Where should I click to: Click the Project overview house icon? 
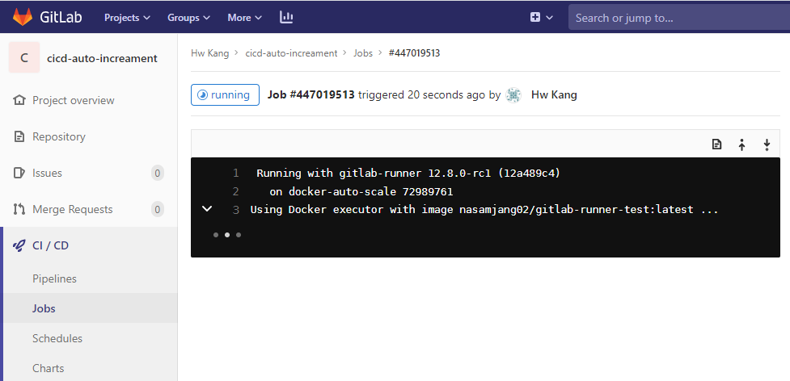[19, 100]
